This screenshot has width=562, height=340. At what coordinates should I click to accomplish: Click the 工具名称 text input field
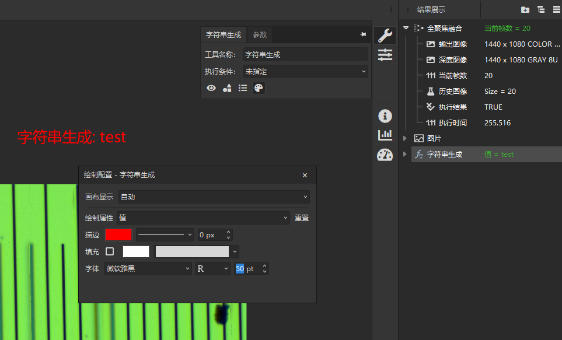(305, 54)
